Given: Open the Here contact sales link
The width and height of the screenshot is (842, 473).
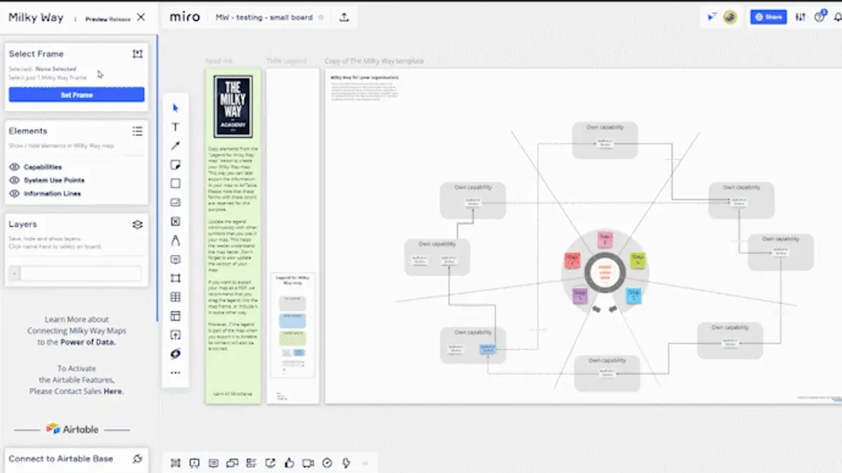Looking at the screenshot, I should coord(114,392).
